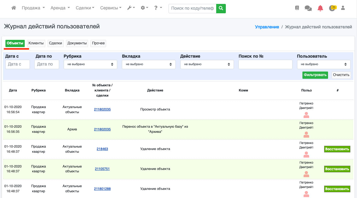Open the red notifications bell
Image resolution: width=357 pixels, height=198 pixels.
320,8
